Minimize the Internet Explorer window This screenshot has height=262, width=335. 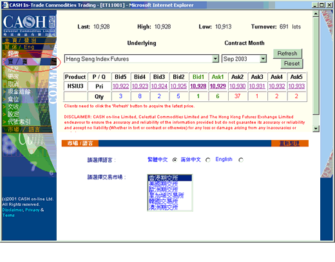(314, 5)
